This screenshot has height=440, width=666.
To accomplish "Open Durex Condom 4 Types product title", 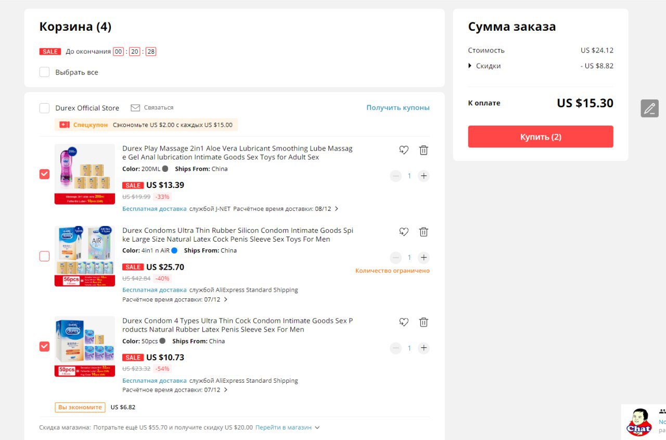I will 238,325.
